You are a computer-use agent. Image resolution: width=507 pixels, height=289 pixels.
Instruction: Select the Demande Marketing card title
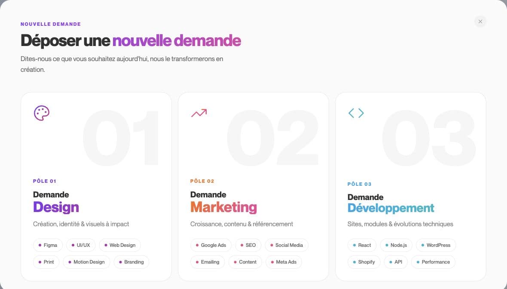click(223, 202)
